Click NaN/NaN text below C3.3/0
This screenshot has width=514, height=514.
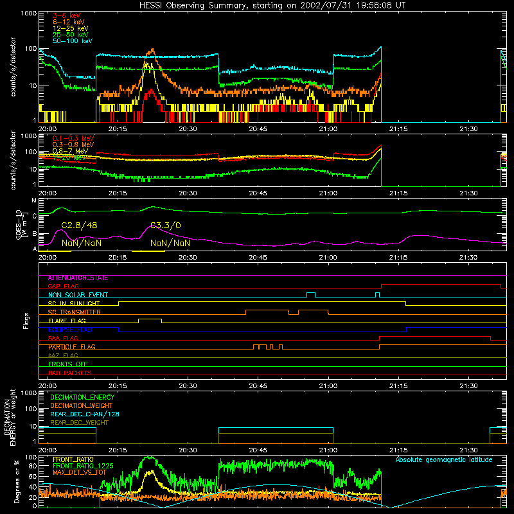coord(170,244)
